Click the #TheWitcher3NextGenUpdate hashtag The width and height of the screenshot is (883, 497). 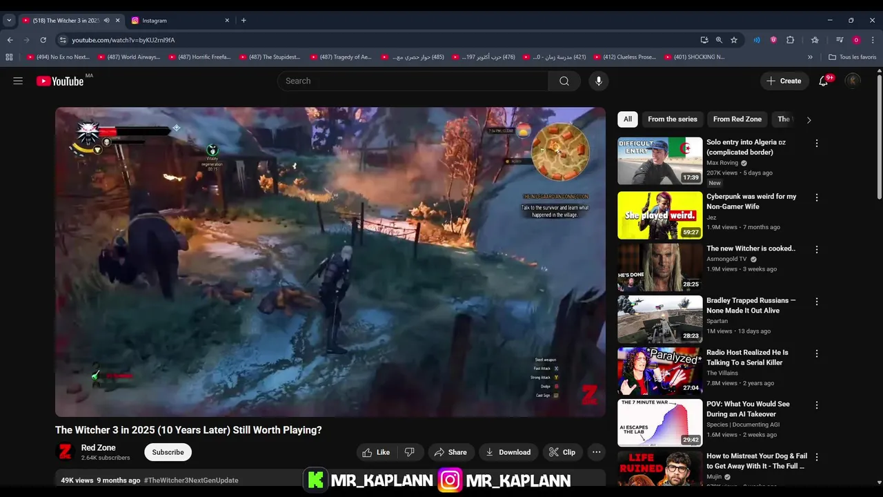(x=191, y=480)
